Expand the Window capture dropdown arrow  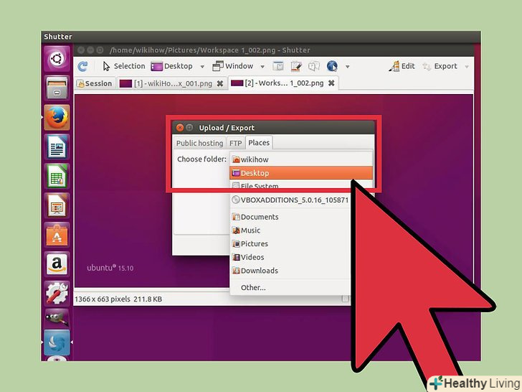(262, 67)
